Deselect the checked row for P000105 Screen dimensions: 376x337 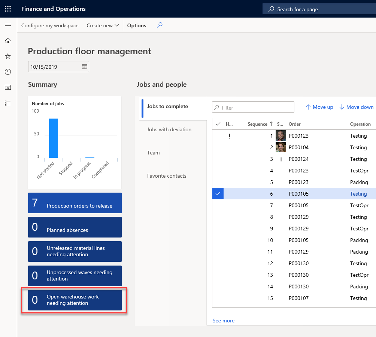click(218, 193)
